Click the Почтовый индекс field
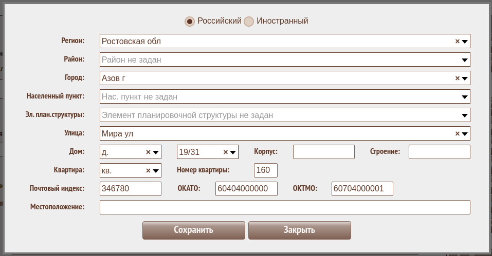The image size is (492, 256). 131,189
